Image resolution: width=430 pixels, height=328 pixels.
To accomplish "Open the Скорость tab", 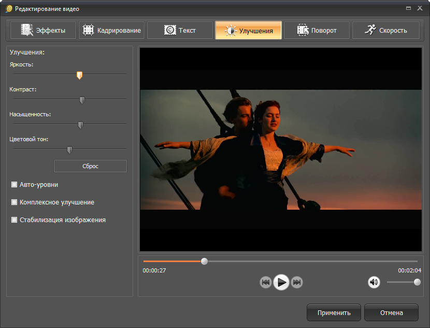I will [x=385, y=30].
